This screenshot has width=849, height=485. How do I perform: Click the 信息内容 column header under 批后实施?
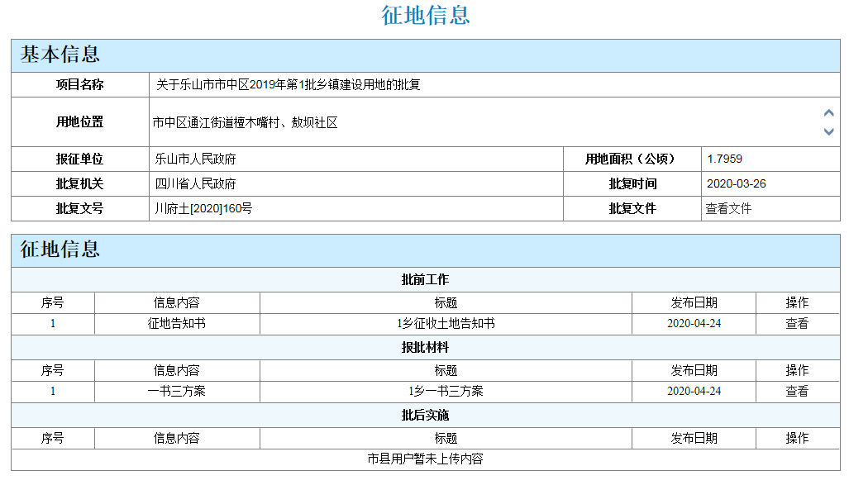(x=177, y=439)
